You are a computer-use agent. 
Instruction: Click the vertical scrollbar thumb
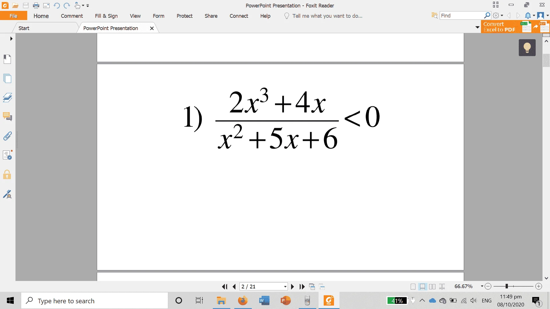click(x=546, y=60)
